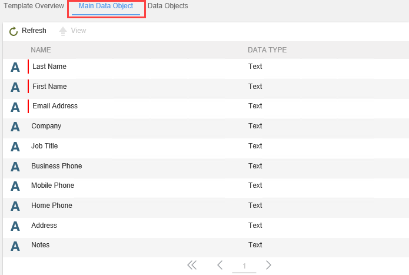Click the text-type icon beside Email Address
Image resolution: width=409 pixels, height=275 pixels.
15,107
